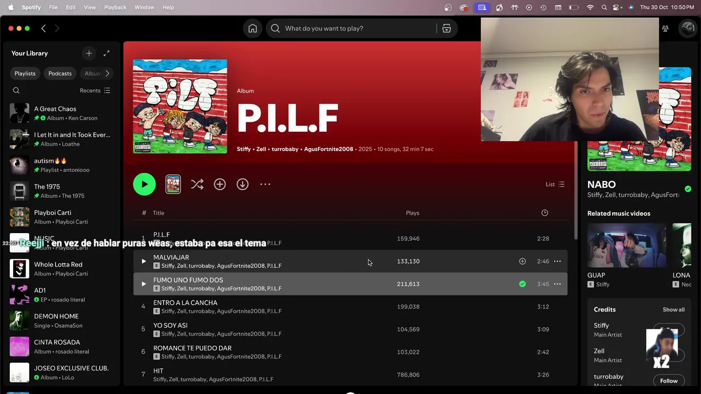Select the Playlists filter chip
Screen dimensions: 701x394
25,73
